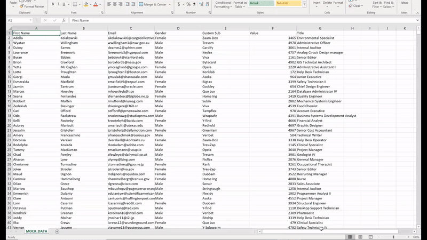Viewport: 427px width, 240px height.
Task: Open the Alignment settings dialog launcher
Action: click(x=172, y=12)
